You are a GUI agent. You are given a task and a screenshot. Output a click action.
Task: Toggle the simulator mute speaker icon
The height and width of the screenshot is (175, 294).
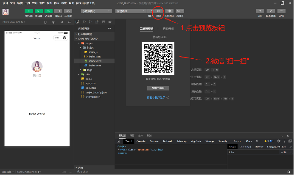62,22
